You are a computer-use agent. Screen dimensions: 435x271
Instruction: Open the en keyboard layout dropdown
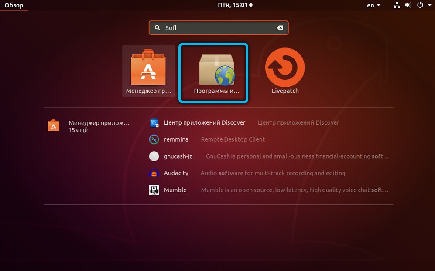[373, 5]
